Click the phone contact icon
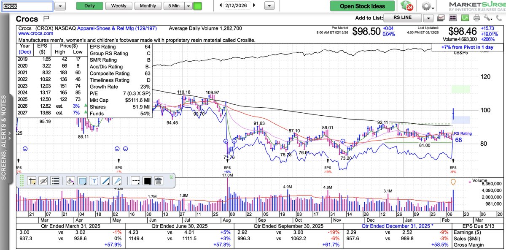Viewport: 506px width, 250px height. 499,18
